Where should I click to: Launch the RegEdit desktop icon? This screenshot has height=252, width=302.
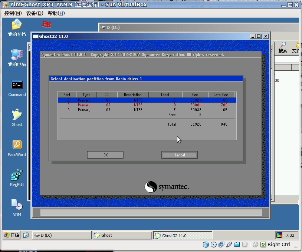(x=17, y=178)
